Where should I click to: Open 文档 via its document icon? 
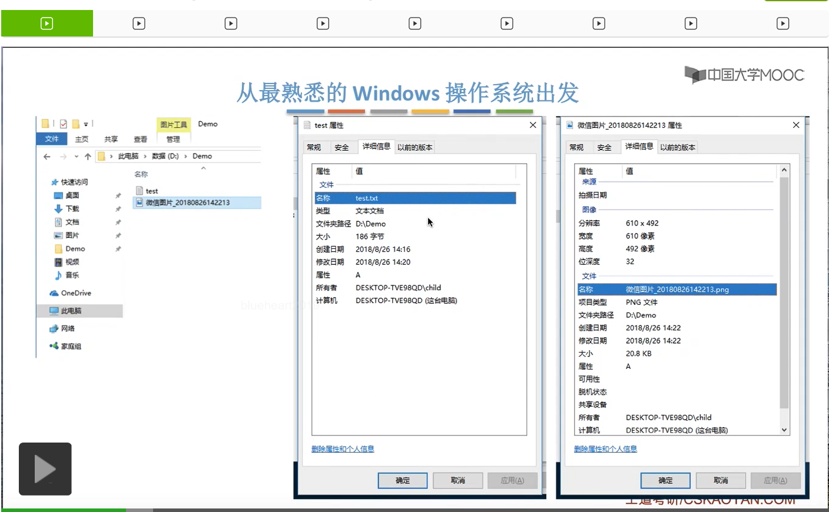click(58, 222)
